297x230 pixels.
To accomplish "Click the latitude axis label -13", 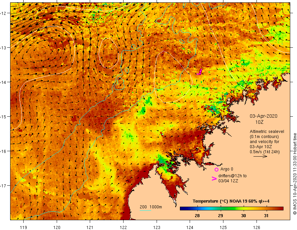I will (x=4, y=48).
